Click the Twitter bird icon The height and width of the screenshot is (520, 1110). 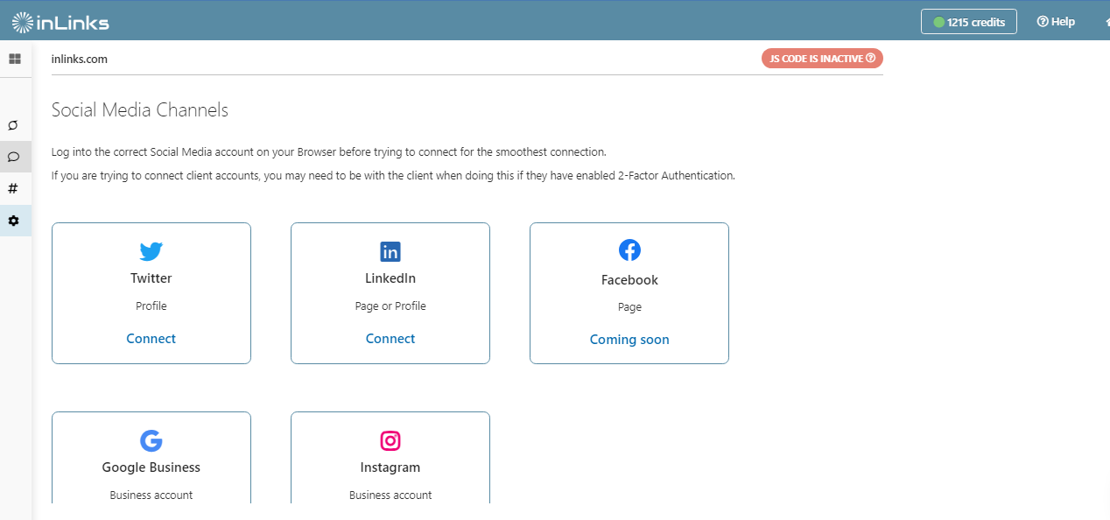(151, 252)
